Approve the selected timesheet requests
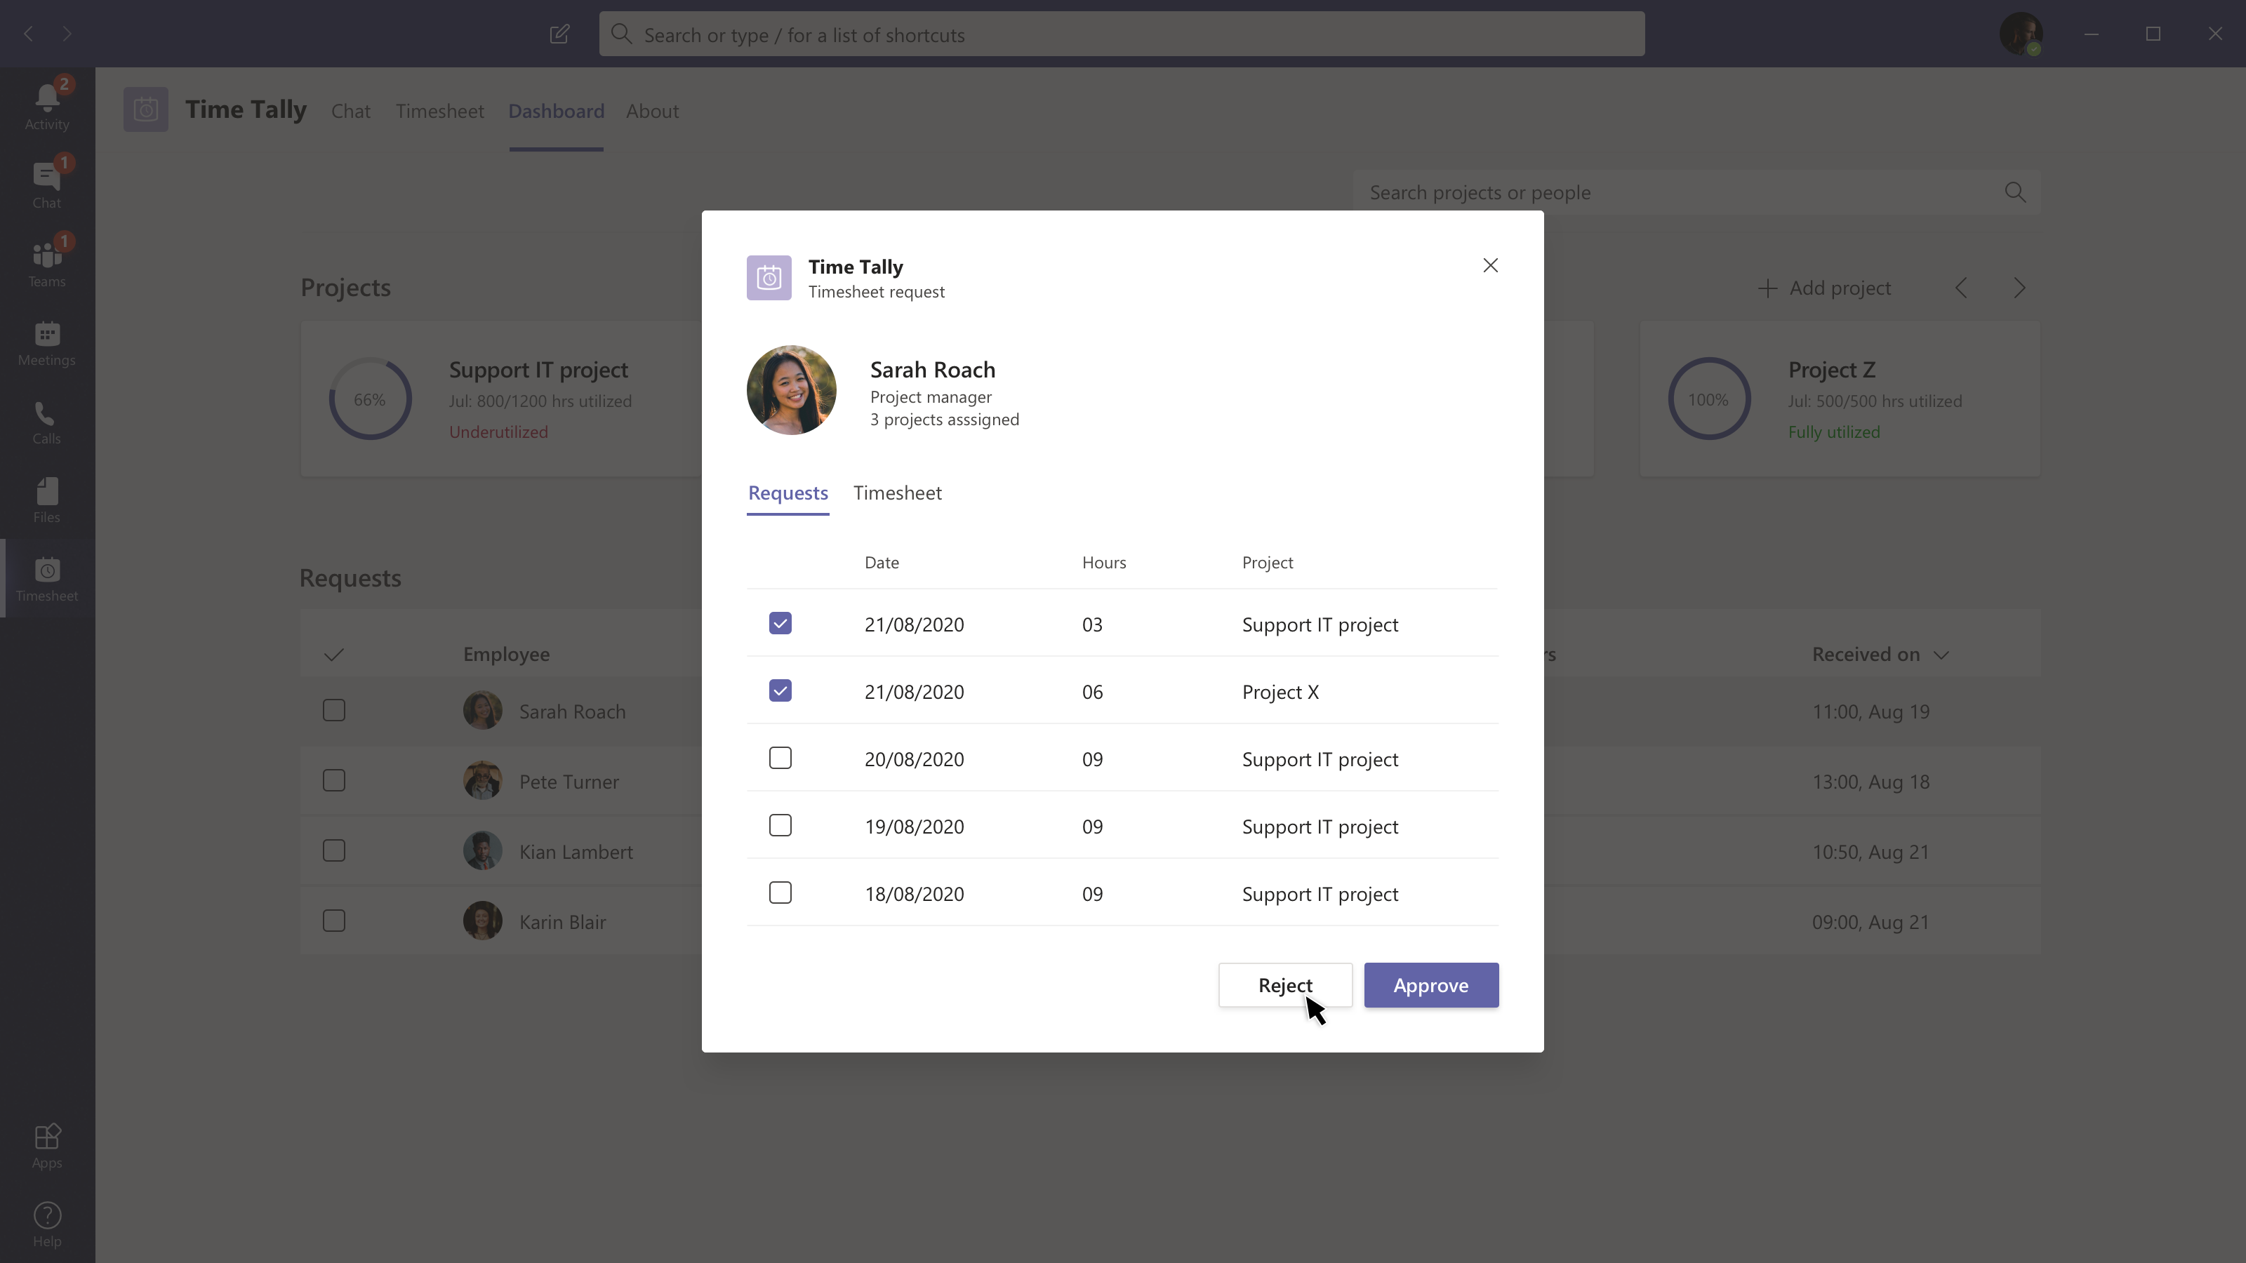2246x1263 pixels. pos(1431,985)
